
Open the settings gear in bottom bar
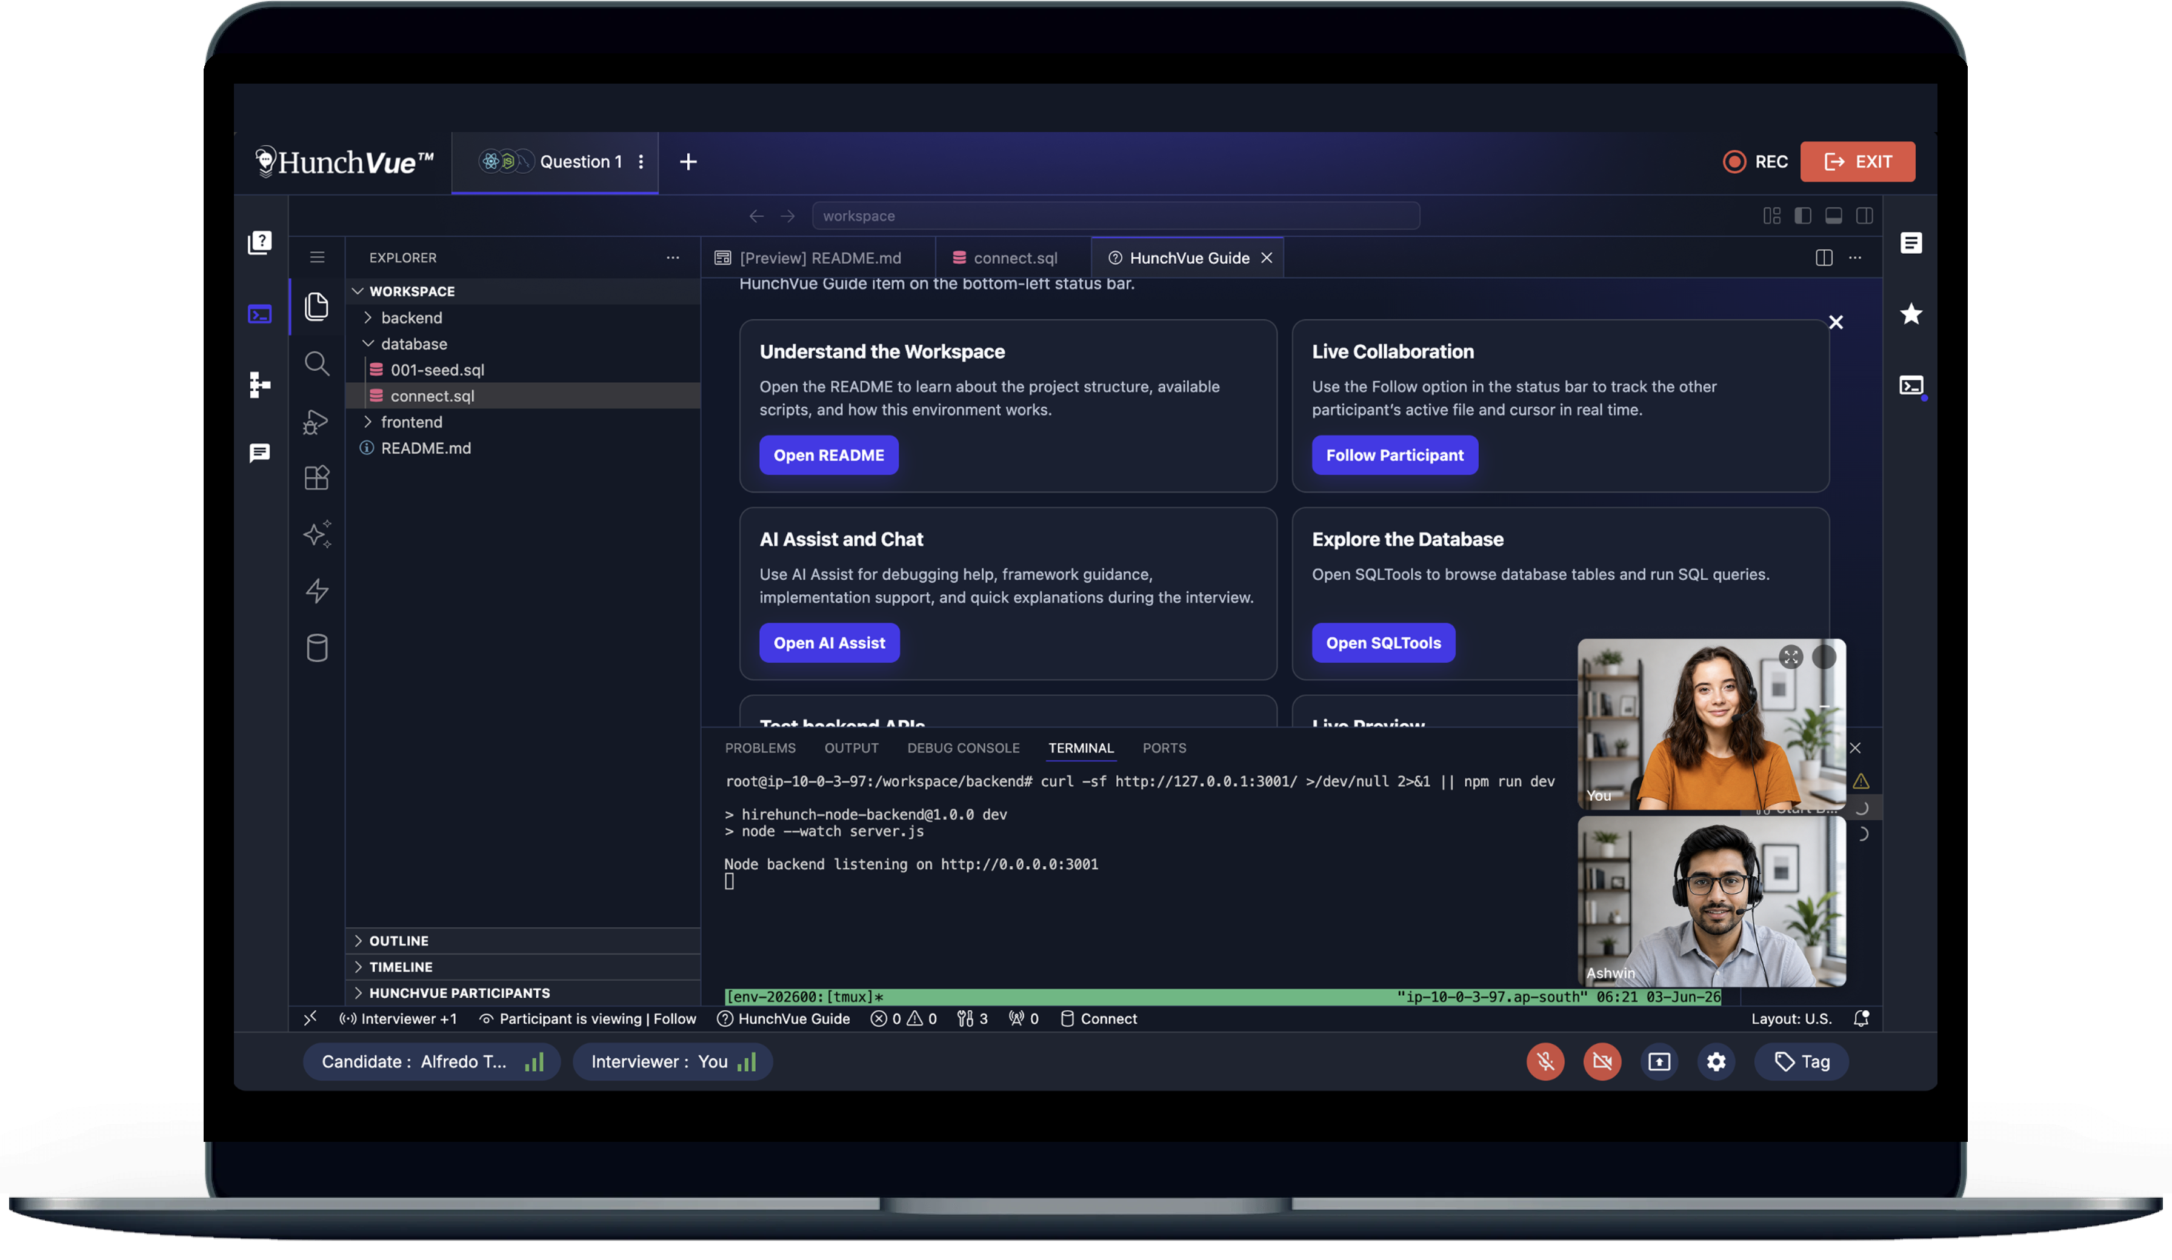(1715, 1061)
